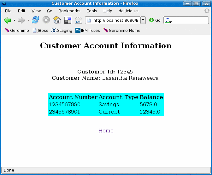Click the Customer Account Information heading
This screenshot has width=212, height=175.
click(x=106, y=45)
